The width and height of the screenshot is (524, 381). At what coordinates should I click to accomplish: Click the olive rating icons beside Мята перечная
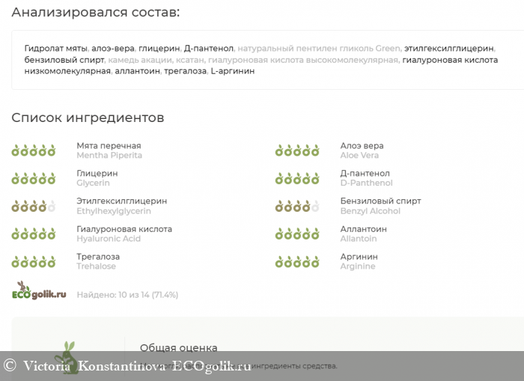[x=34, y=150]
